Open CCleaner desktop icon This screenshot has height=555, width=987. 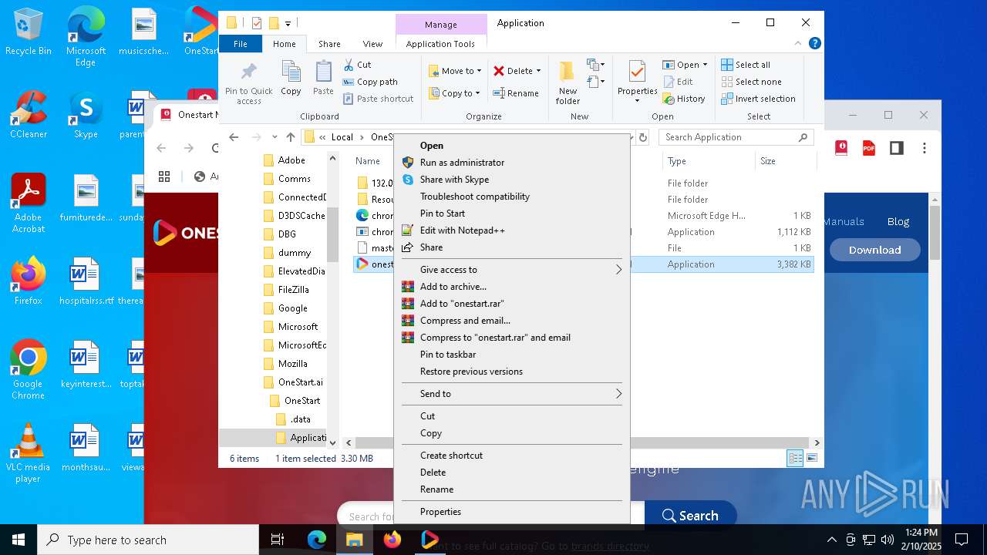pos(29,114)
